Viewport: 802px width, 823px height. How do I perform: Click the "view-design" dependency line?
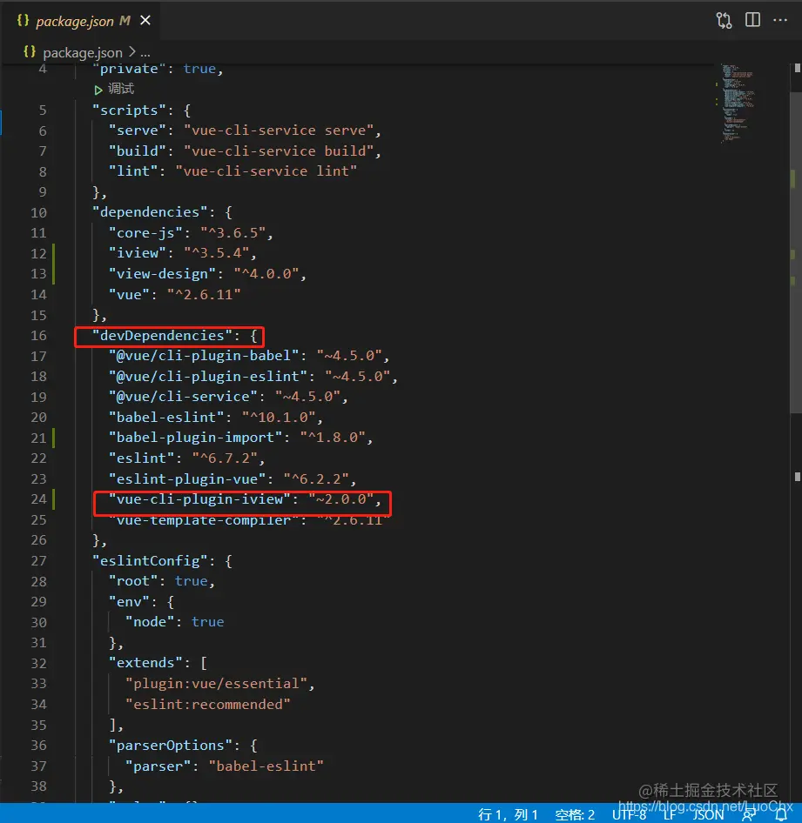click(x=207, y=274)
